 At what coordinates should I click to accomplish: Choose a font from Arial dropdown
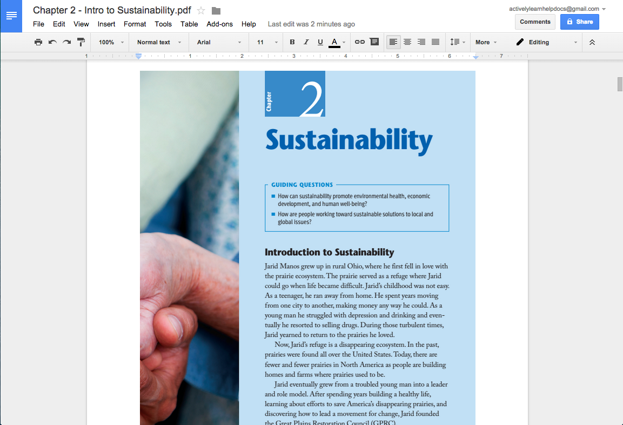[x=219, y=42]
